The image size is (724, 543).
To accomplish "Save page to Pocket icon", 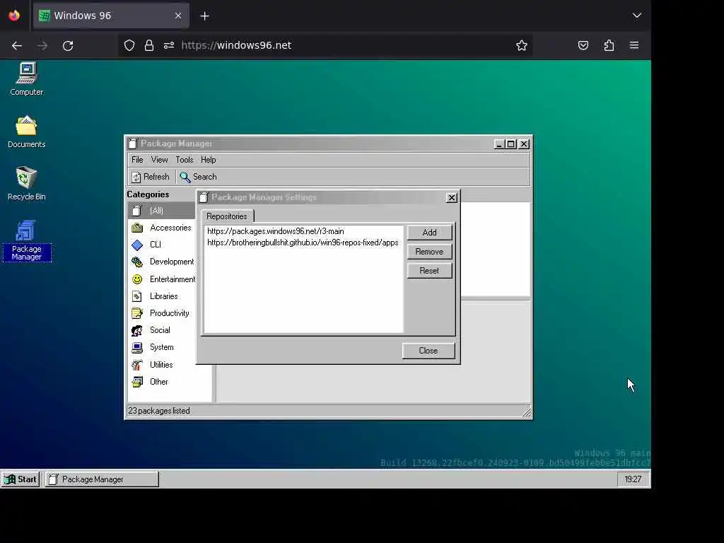I will pyautogui.click(x=583, y=45).
